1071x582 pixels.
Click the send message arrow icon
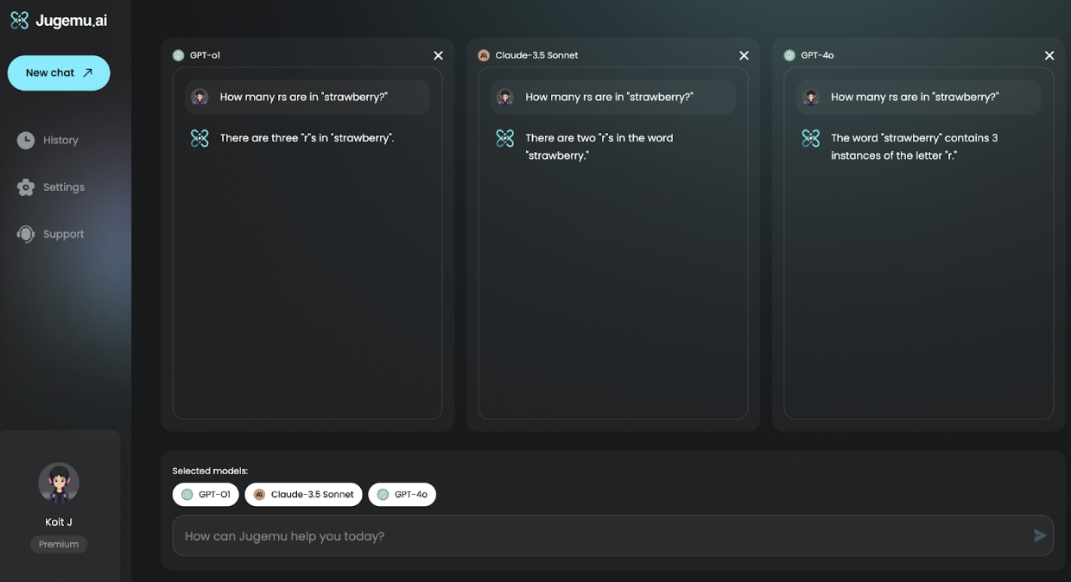coord(1040,536)
